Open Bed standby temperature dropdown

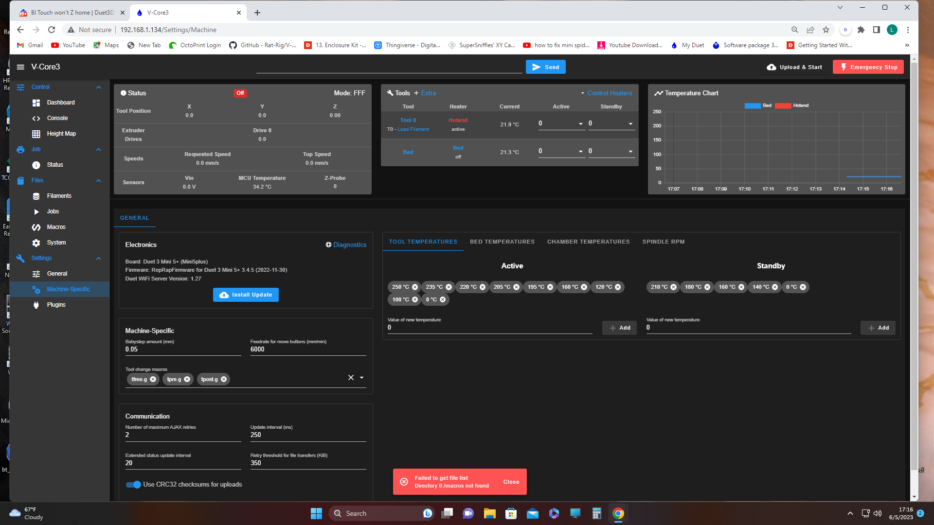pos(630,152)
